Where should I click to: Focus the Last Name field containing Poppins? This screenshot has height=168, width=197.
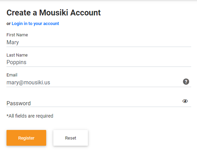click(x=99, y=62)
